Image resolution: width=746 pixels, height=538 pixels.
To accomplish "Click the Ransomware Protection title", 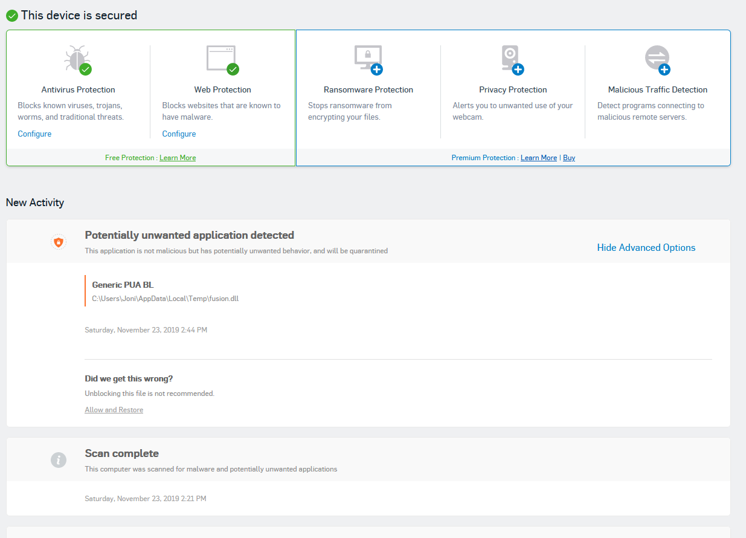I will [368, 89].
